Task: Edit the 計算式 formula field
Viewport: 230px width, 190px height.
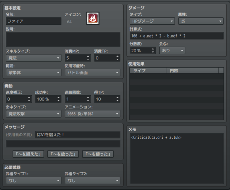Action: pos(176,36)
